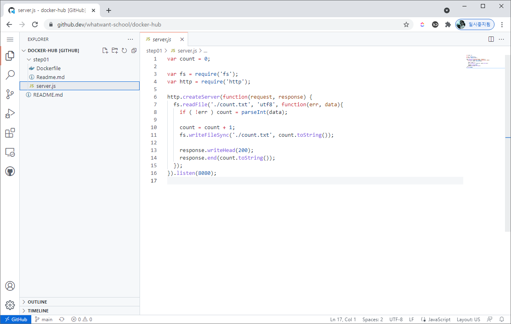This screenshot has width=511, height=324.
Task: Click line number 6 in the gutter
Action: click(x=155, y=97)
